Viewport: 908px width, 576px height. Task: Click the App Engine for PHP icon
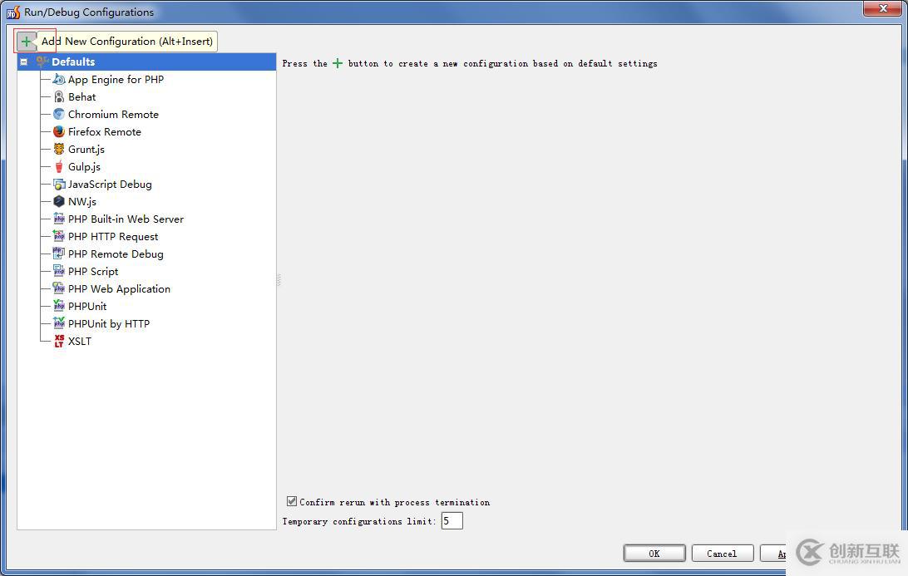coord(58,79)
